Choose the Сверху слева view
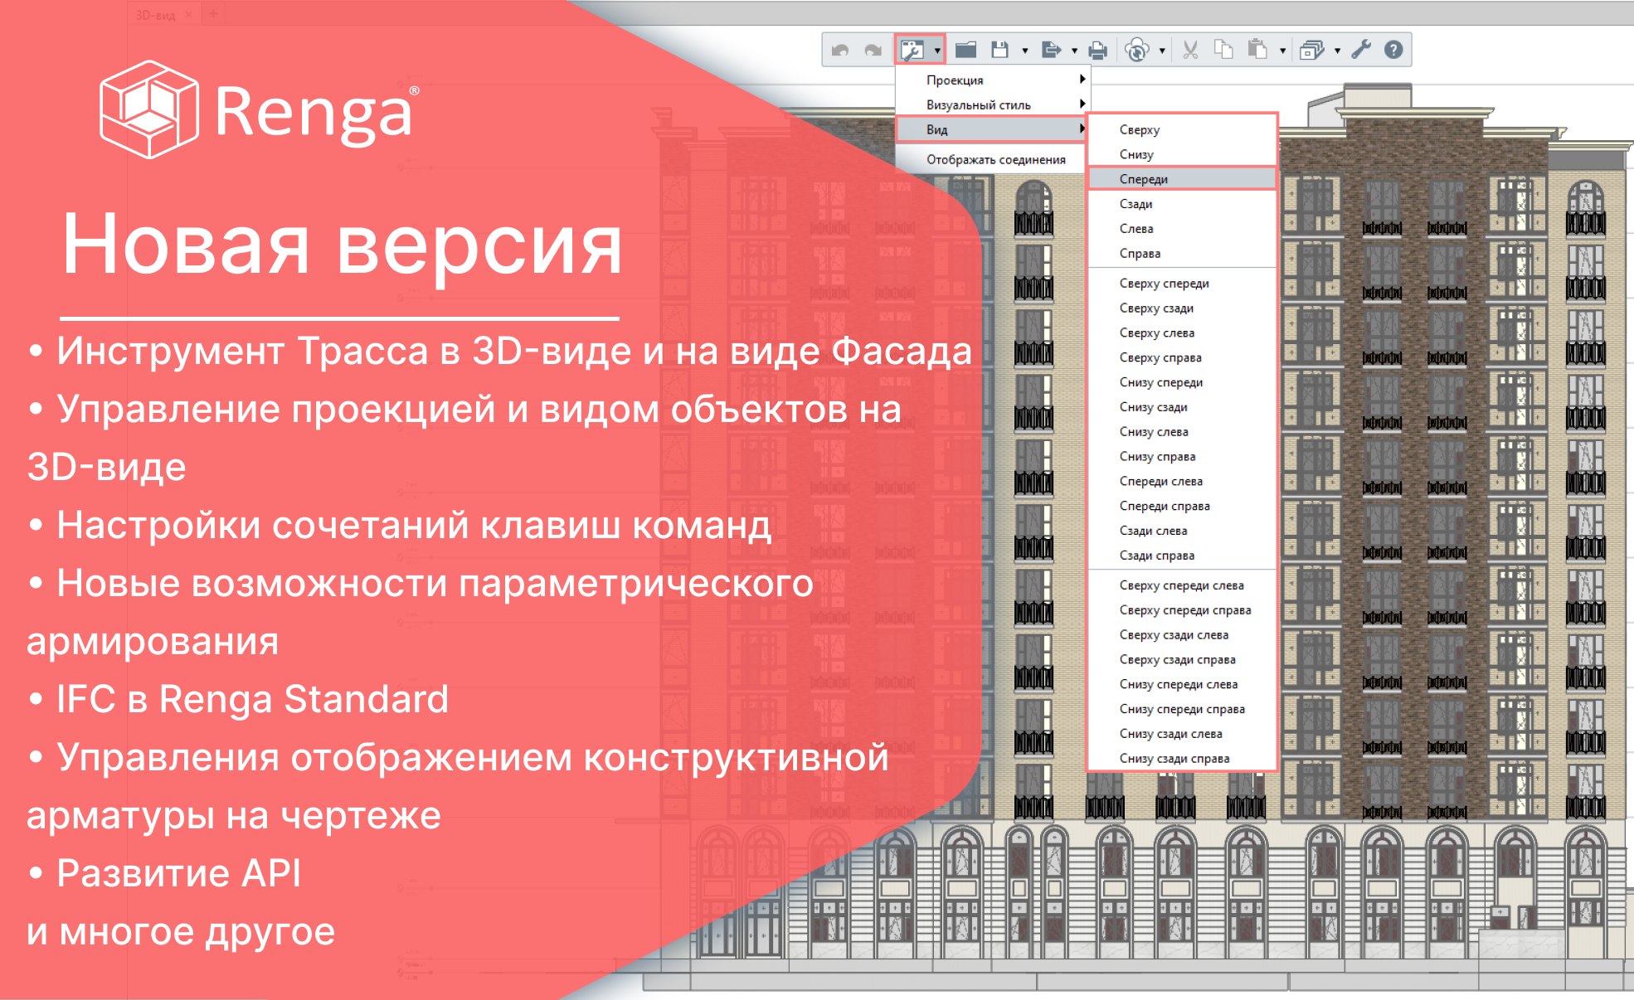Image resolution: width=1634 pixels, height=1000 pixels. (x=1181, y=333)
